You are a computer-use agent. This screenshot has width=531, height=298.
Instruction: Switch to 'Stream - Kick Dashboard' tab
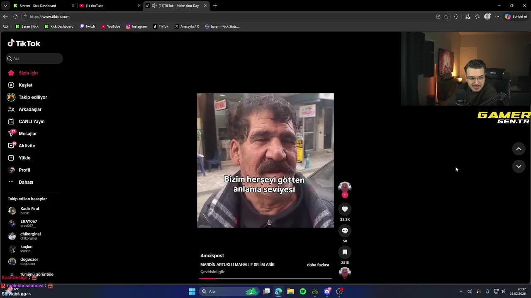coord(43,6)
